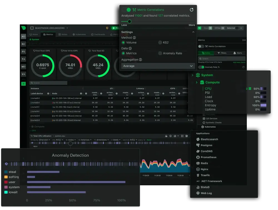The width and height of the screenshot is (278, 210).
Task: Open the Kubernetes tab
Action: (79, 34)
